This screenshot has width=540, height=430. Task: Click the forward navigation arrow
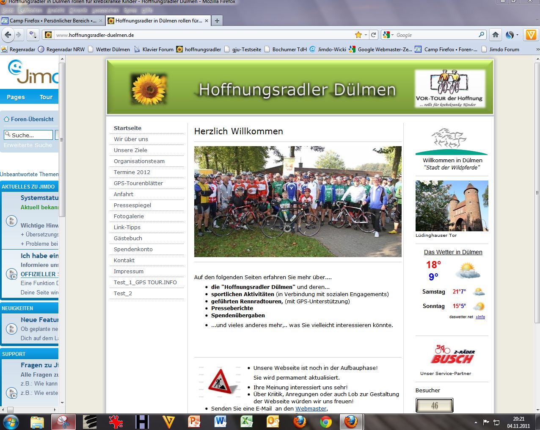click(19, 35)
